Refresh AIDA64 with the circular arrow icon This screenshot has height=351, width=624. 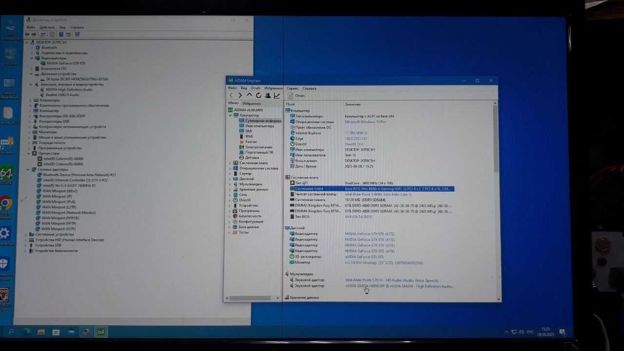(258, 95)
